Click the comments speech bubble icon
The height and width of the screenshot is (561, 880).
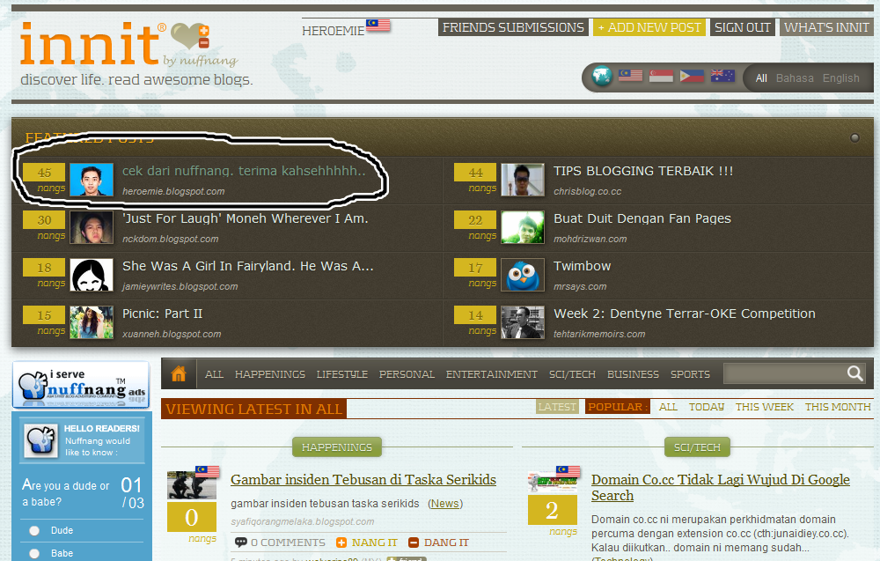(x=241, y=543)
